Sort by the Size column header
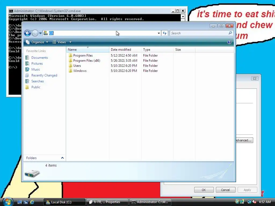Image resolution: width=275 pixels, height=206 pixels. (x=184, y=50)
